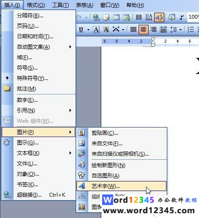Choose 超链接(I)... Ctrl+K menu item

click(39, 195)
